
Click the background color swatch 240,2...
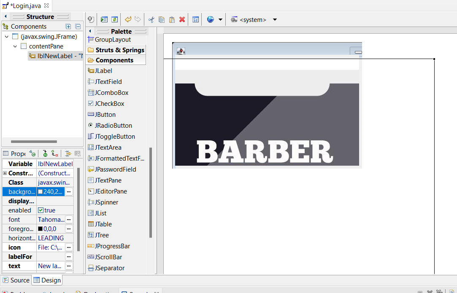coord(41,192)
